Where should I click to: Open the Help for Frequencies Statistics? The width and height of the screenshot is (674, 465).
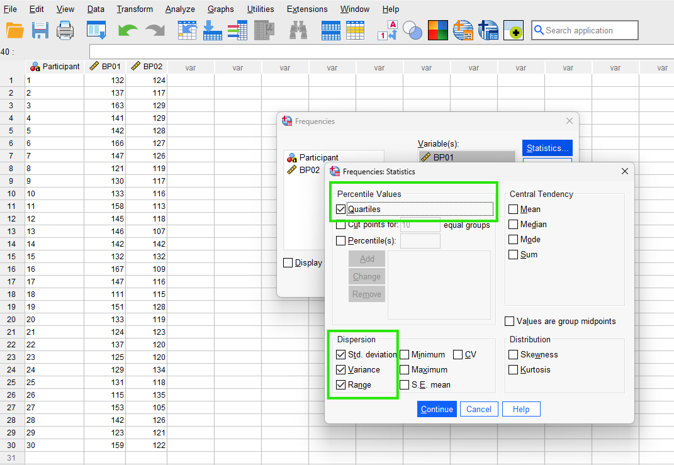click(x=521, y=409)
